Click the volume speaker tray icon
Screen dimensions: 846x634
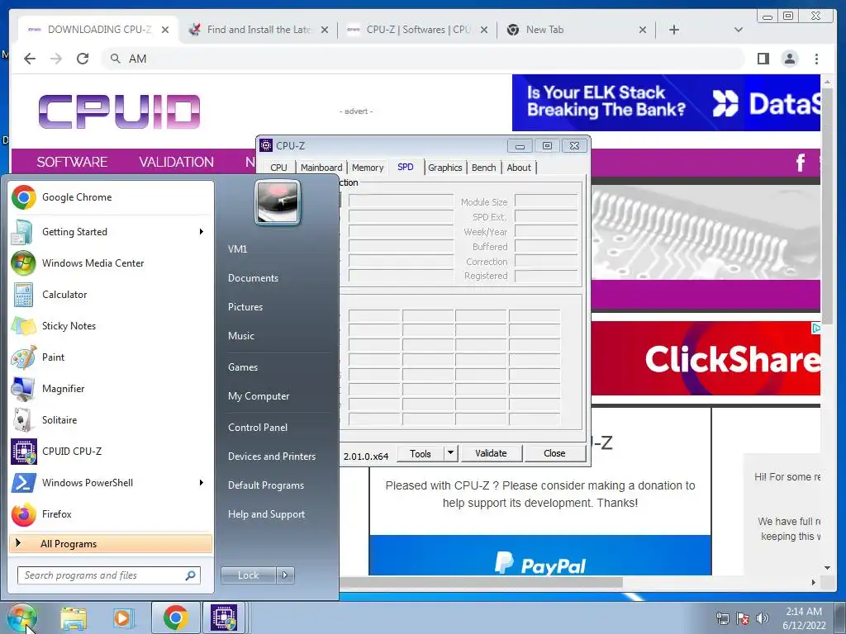coord(763,618)
